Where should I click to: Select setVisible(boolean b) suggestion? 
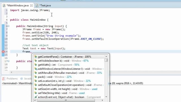(x=69, y=61)
